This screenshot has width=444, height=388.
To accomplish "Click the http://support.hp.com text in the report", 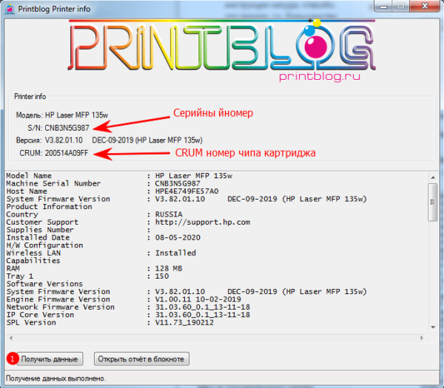I will point(198,222).
